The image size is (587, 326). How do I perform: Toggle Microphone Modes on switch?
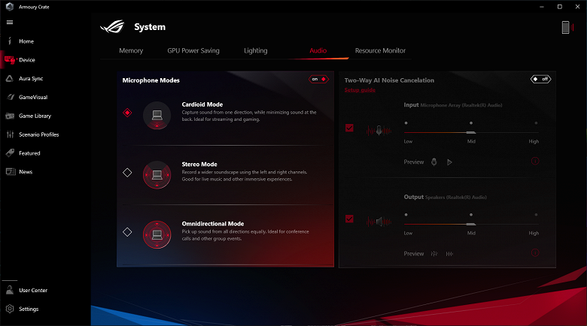[318, 80]
